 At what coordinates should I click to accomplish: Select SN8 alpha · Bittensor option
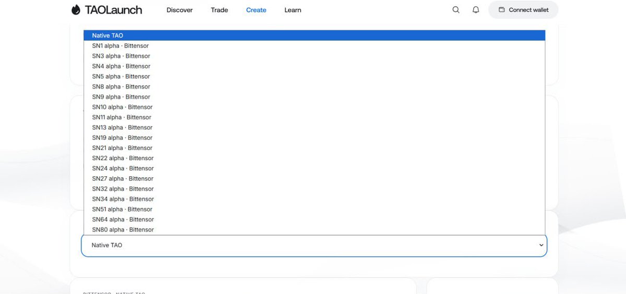[x=315, y=87]
